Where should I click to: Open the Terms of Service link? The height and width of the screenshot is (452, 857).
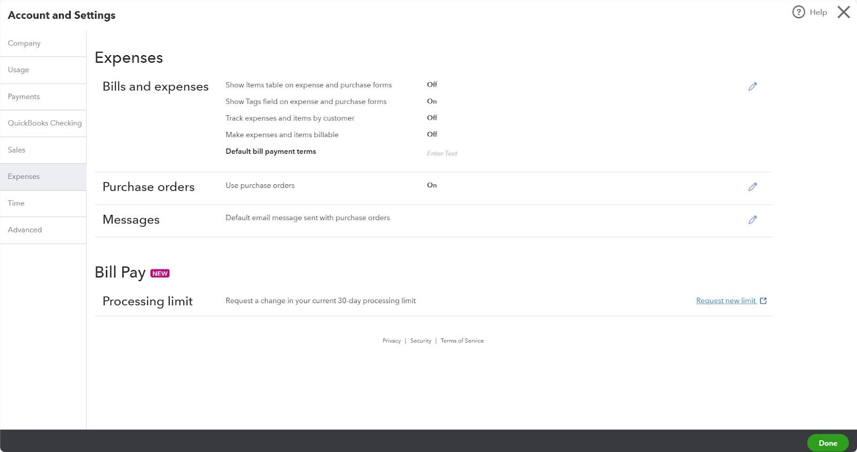pos(462,341)
